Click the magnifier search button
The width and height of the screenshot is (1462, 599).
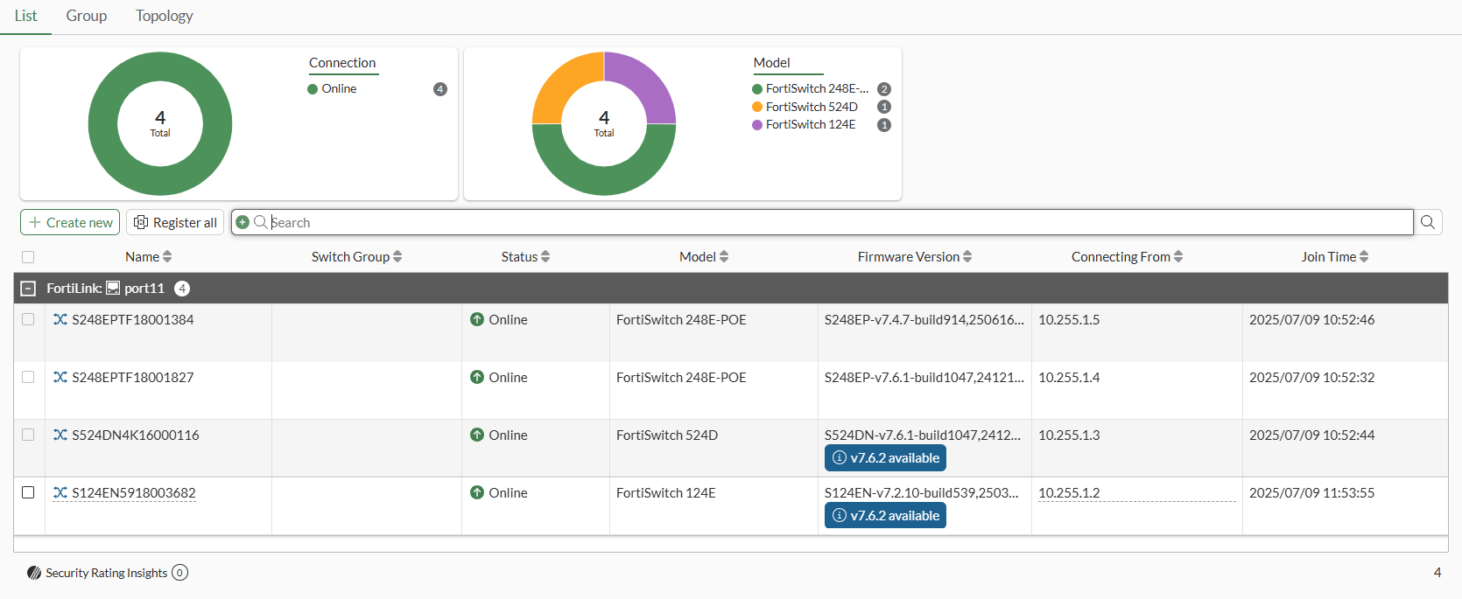click(x=1428, y=222)
